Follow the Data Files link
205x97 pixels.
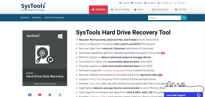(x=95, y=83)
